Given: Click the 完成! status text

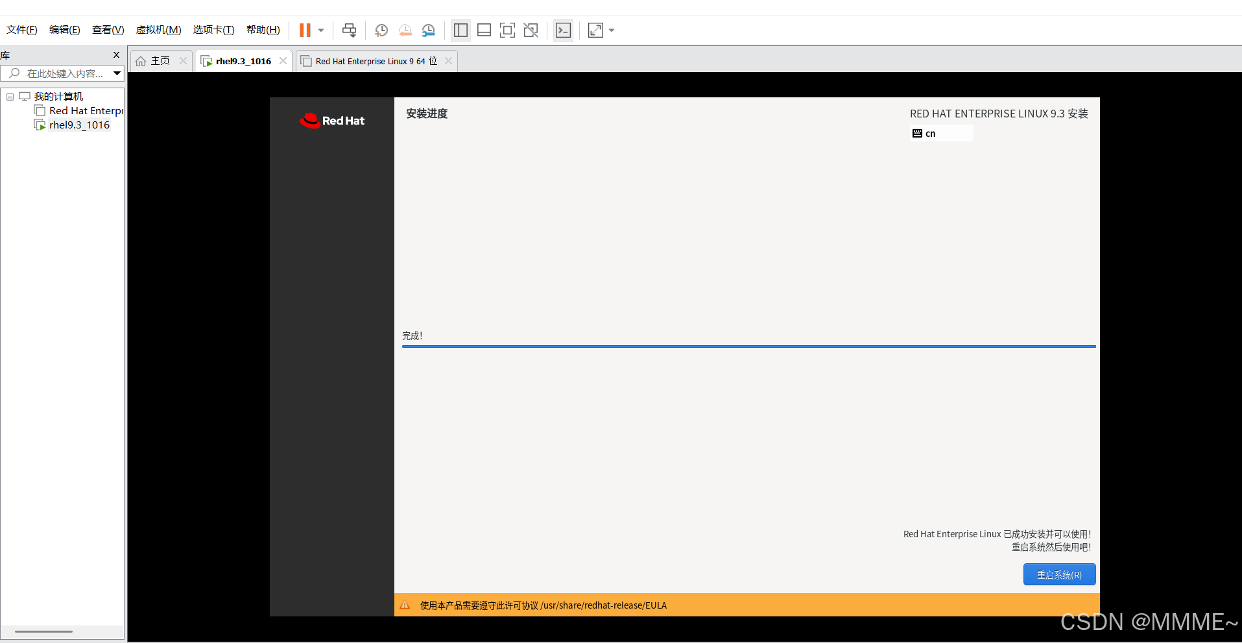Looking at the screenshot, I should (x=412, y=336).
